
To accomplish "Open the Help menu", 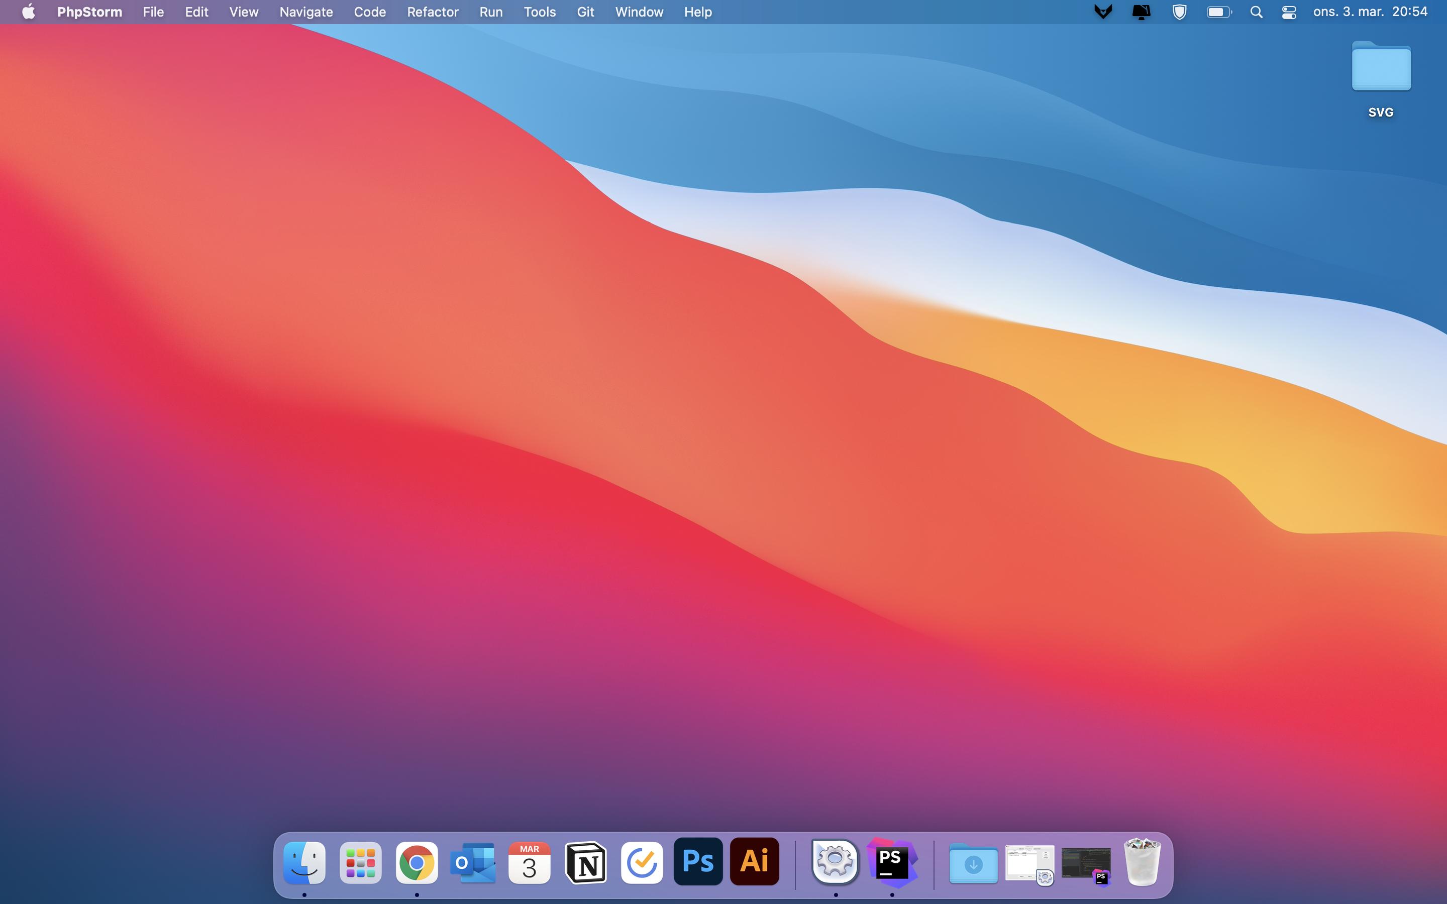I will point(698,12).
